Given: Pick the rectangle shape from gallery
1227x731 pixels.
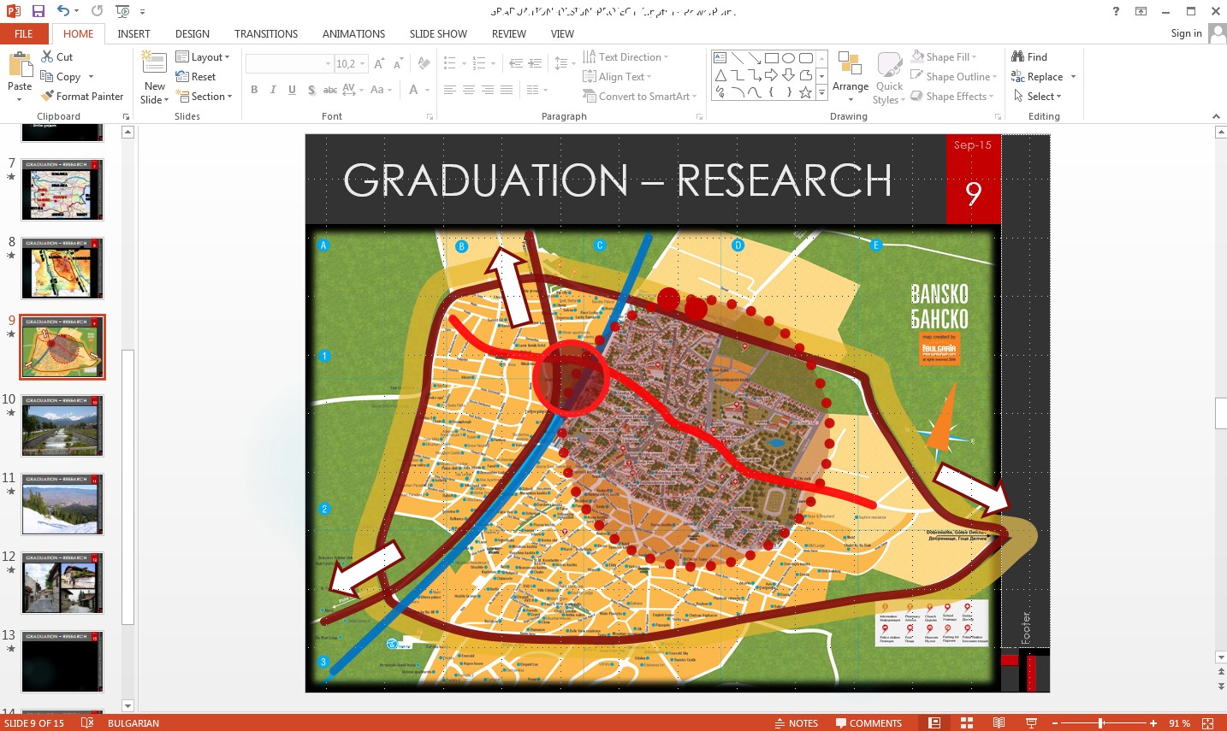Looking at the screenshot, I should (x=772, y=58).
